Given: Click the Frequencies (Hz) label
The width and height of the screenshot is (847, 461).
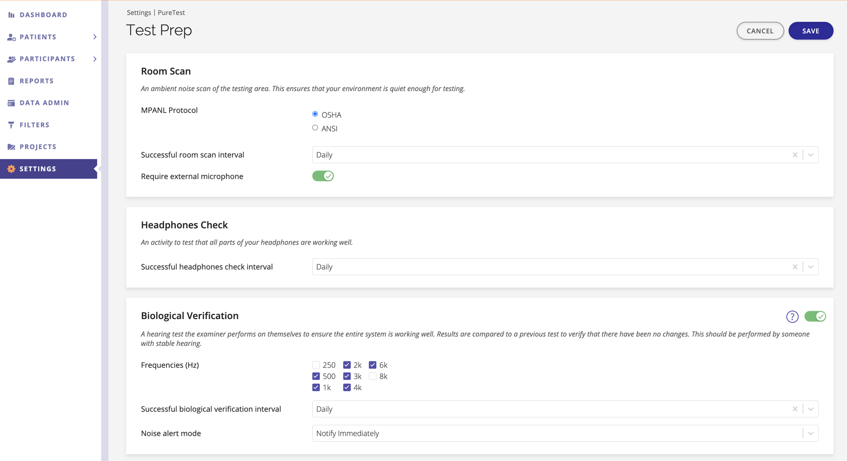Looking at the screenshot, I should point(170,365).
